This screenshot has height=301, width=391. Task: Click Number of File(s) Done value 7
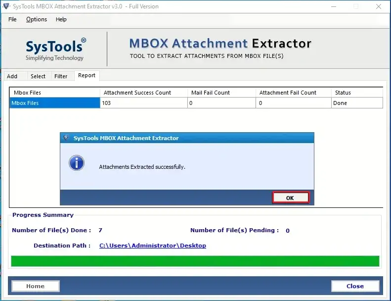pyautogui.click(x=100, y=230)
